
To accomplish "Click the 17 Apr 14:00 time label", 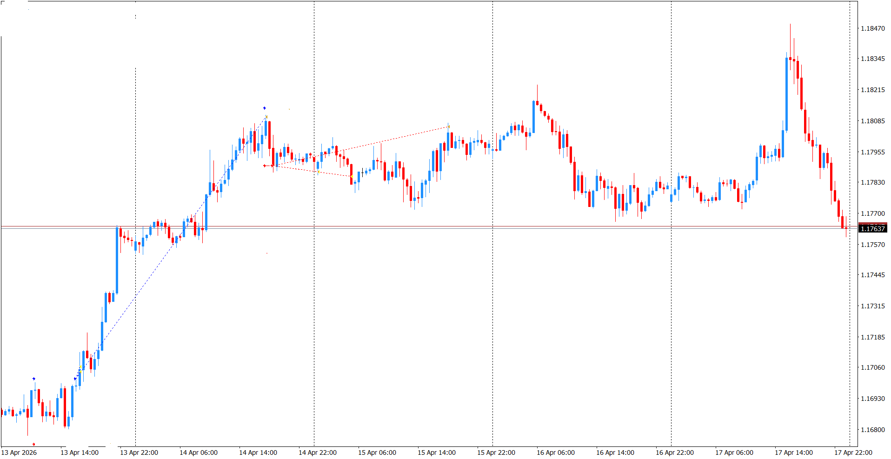I will coord(793,452).
